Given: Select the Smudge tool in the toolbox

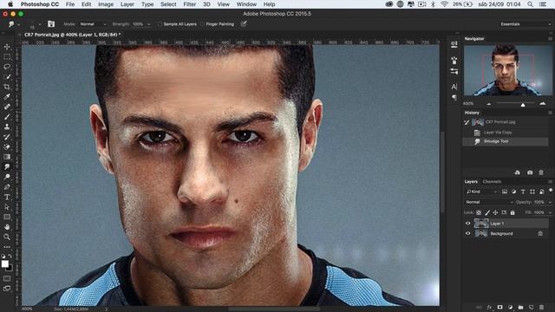Looking at the screenshot, I should [x=7, y=166].
